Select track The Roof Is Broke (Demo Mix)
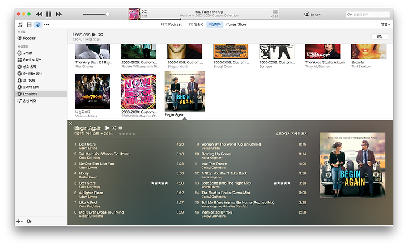Screen dimensions: 408x247 [x=252, y=194]
